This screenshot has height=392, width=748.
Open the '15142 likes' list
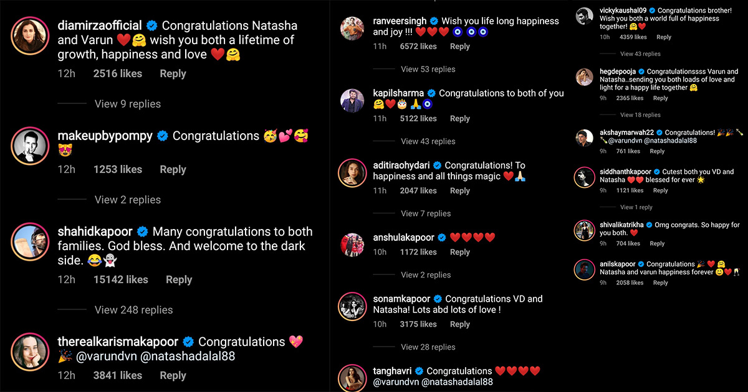click(x=120, y=280)
